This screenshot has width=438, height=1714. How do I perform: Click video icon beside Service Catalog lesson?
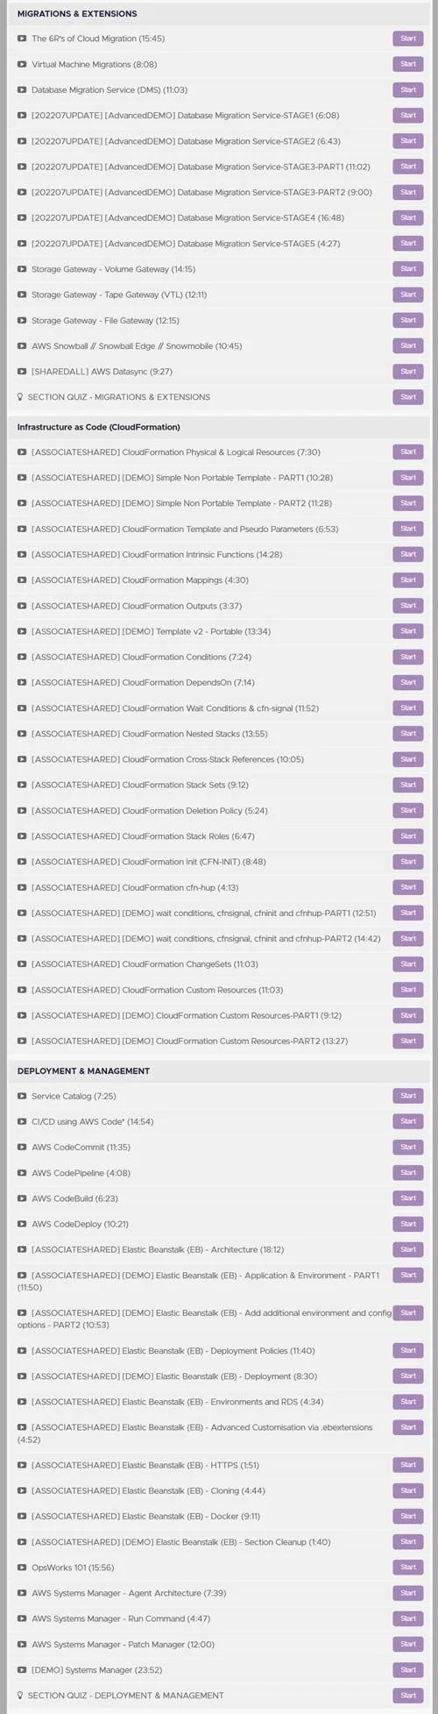tap(22, 1096)
